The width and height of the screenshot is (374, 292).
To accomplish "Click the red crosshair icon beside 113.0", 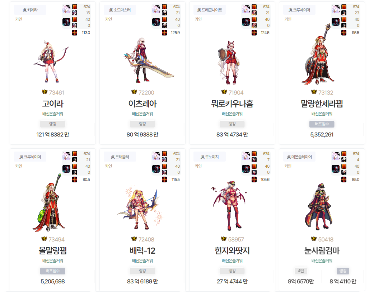I will [75, 33].
